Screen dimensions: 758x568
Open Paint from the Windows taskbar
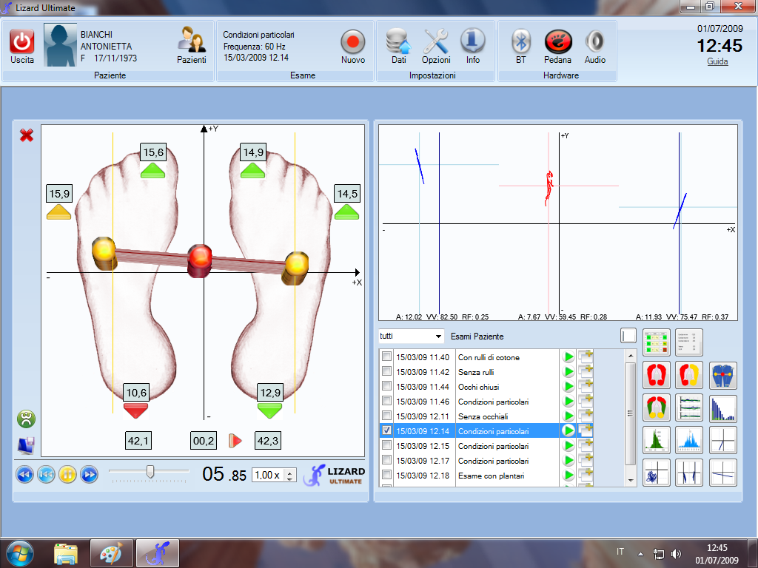(111, 552)
